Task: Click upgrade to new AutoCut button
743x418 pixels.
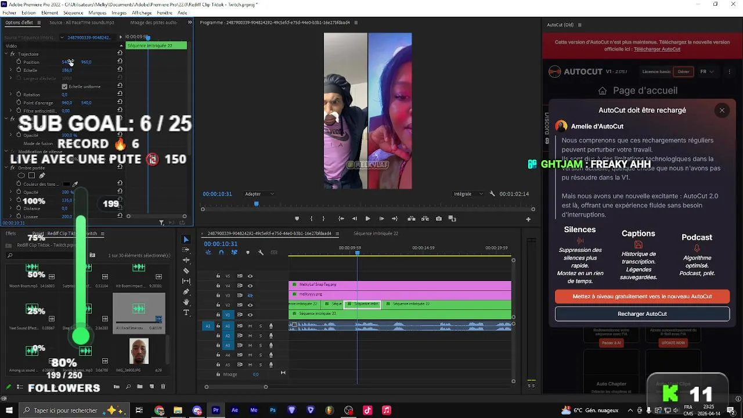Action: tap(642, 296)
